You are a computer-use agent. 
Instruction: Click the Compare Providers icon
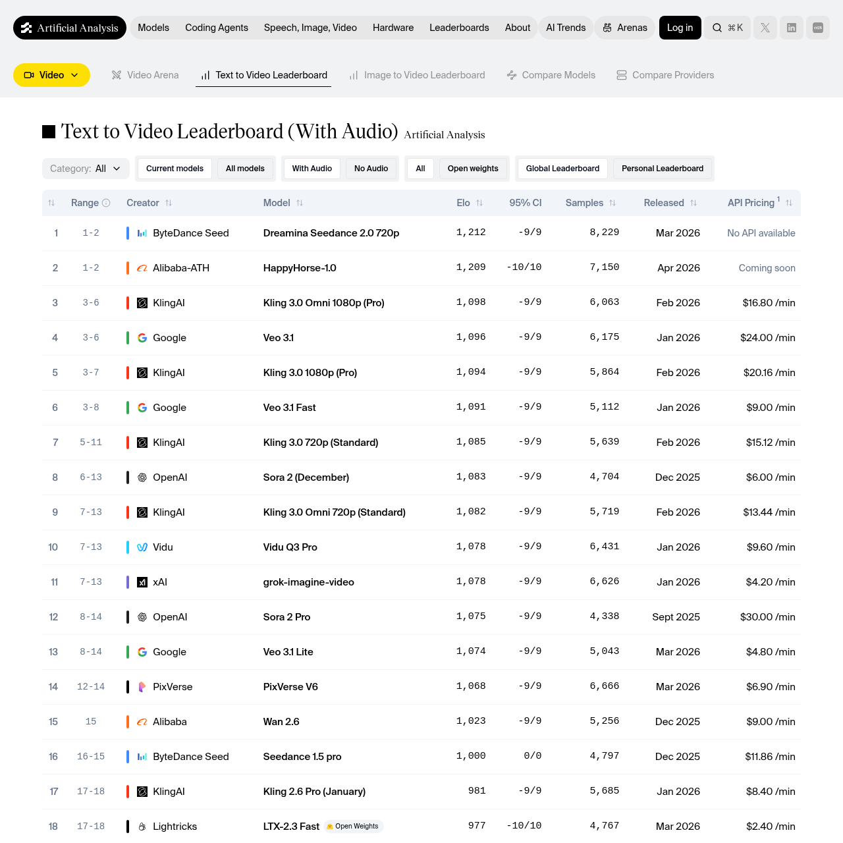622,75
